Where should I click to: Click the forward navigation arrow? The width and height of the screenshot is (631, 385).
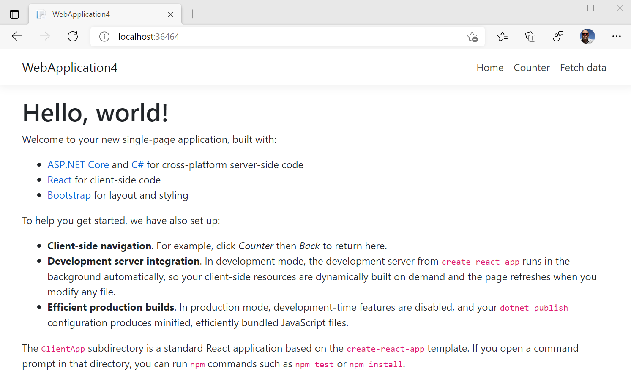tap(44, 36)
